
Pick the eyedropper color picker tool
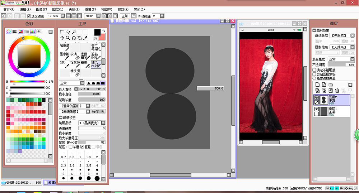(85, 38)
